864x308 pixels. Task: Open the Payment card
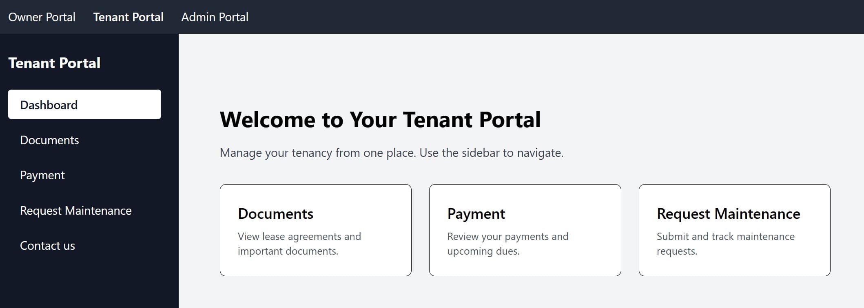coord(525,230)
